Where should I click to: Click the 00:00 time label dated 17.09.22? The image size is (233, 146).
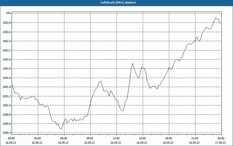(221, 138)
